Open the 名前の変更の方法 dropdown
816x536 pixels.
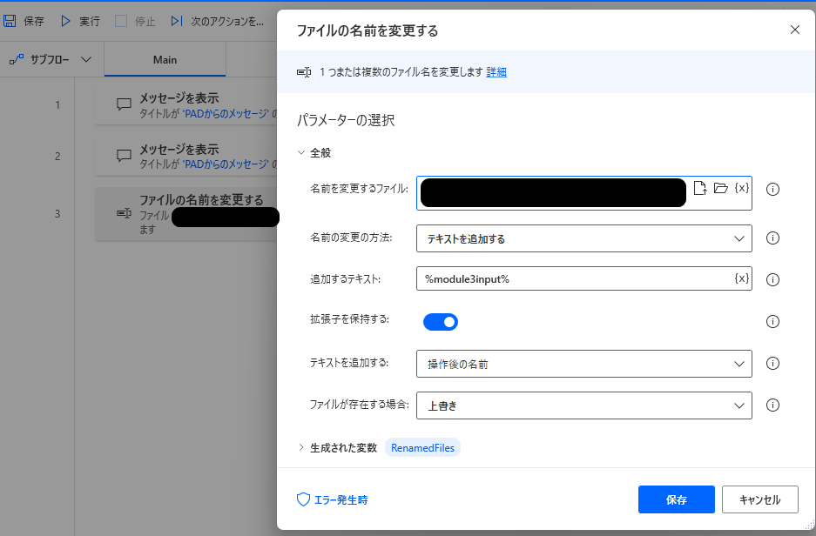(x=583, y=238)
